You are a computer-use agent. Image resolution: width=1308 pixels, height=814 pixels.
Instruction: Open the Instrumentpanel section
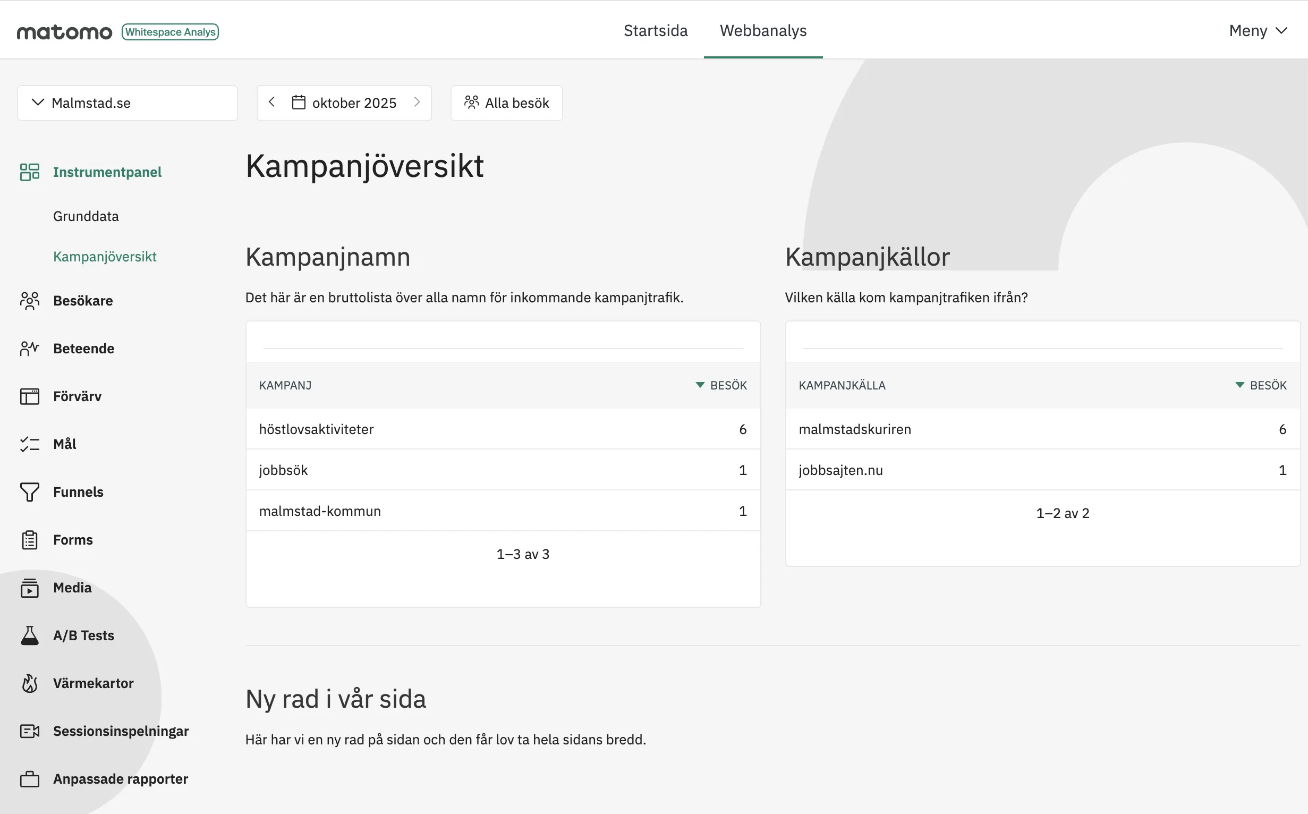click(x=107, y=172)
